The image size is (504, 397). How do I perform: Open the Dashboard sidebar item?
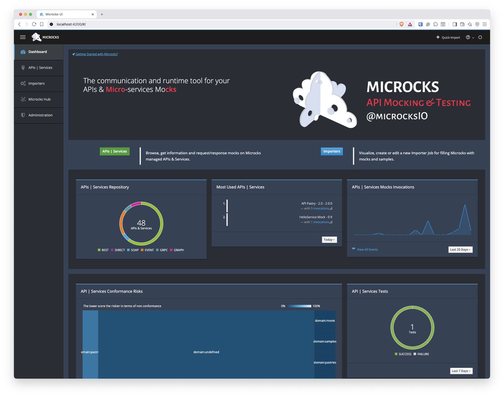pyautogui.click(x=39, y=52)
